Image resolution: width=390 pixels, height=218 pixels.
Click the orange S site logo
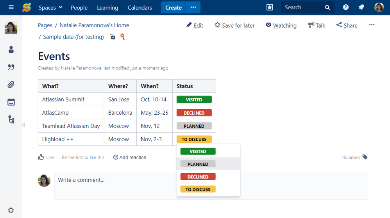[27, 7]
